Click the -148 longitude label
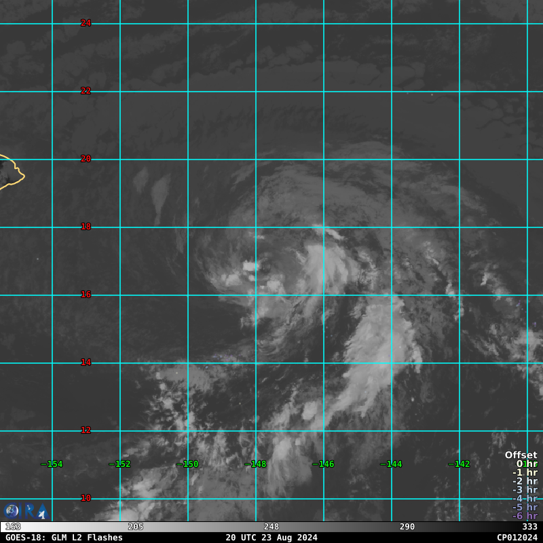The width and height of the screenshot is (543, 543). (x=256, y=464)
